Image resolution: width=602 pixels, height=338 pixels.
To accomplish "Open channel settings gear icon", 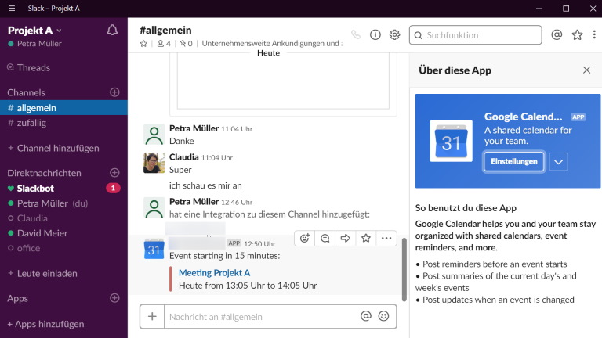I will [394, 35].
